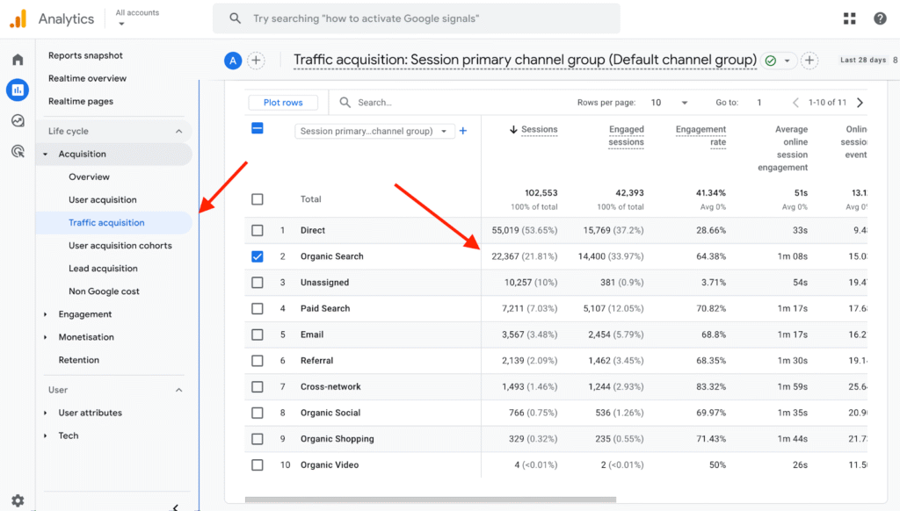This screenshot has width=900, height=511.
Task: Expand the User attributes node
Action: pyautogui.click(x=46, y=413)
